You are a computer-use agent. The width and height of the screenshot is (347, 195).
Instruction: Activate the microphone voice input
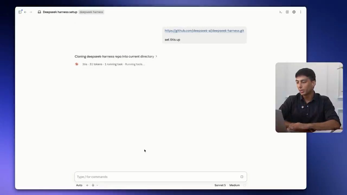(93, 185)
